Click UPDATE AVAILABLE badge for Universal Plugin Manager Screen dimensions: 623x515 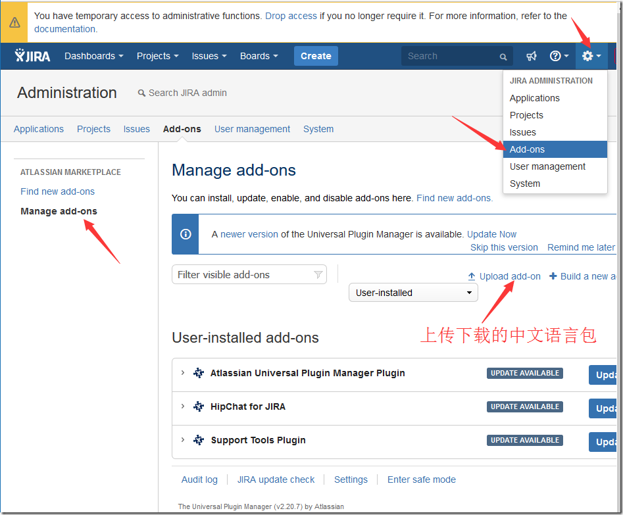(525, 373)
